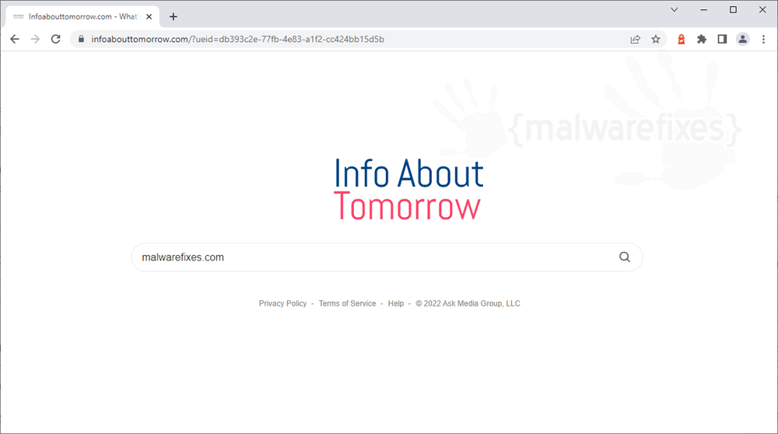Open Chrome three-dot menu

(x=763, y=39)
